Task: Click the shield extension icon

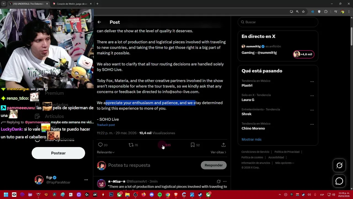Action: 319,12
